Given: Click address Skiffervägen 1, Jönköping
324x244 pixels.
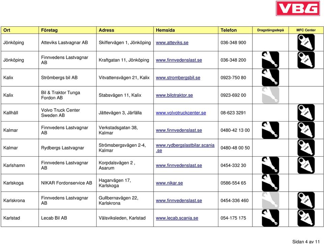Looking at the screenshot, I should (x=125, y=43).
